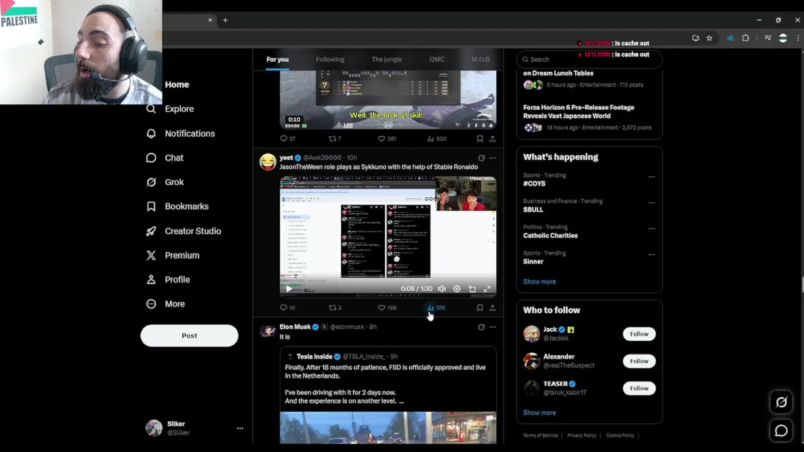Follow TEASER
Viewport: 804px width, 452px height.
point(639,388)
